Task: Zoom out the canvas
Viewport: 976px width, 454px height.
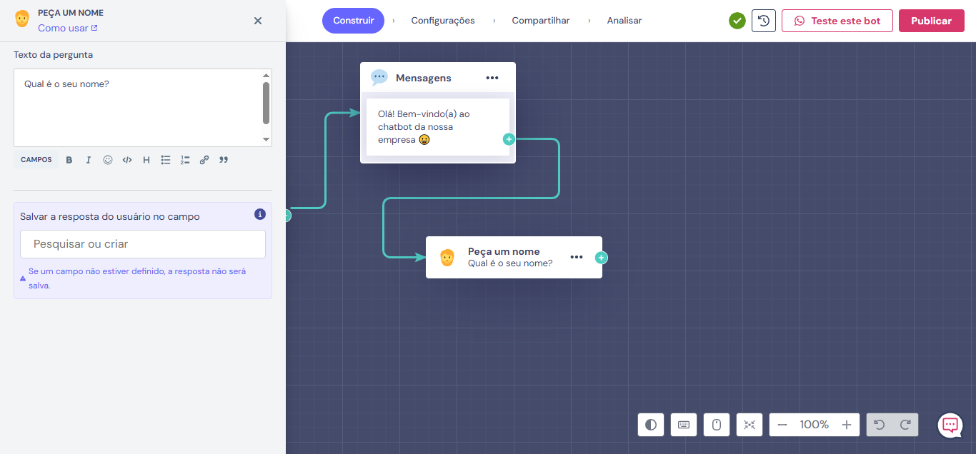Action: click(782, 425)
